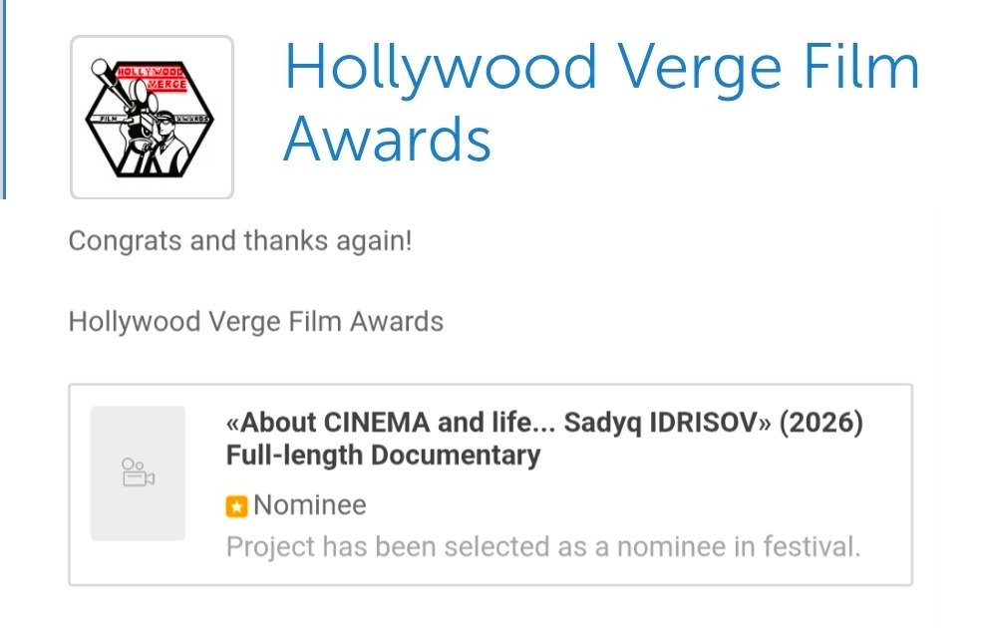Open the Hollywood Verge hexagon logo

tap(152, 117)
